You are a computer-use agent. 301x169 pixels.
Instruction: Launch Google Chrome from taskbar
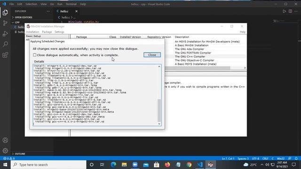[189, 165]
